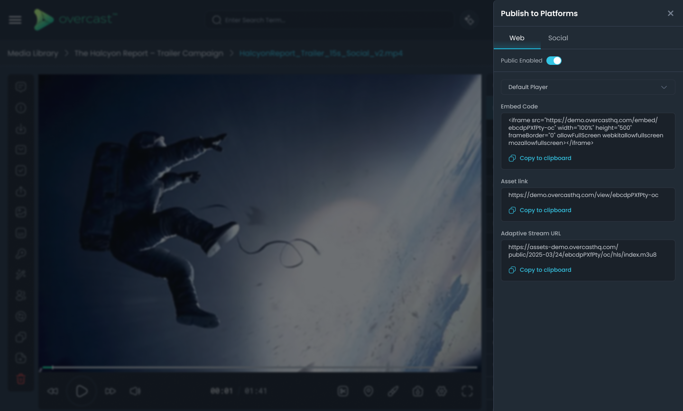Rewind the video playback
The image size is (683, 411).
53,391
